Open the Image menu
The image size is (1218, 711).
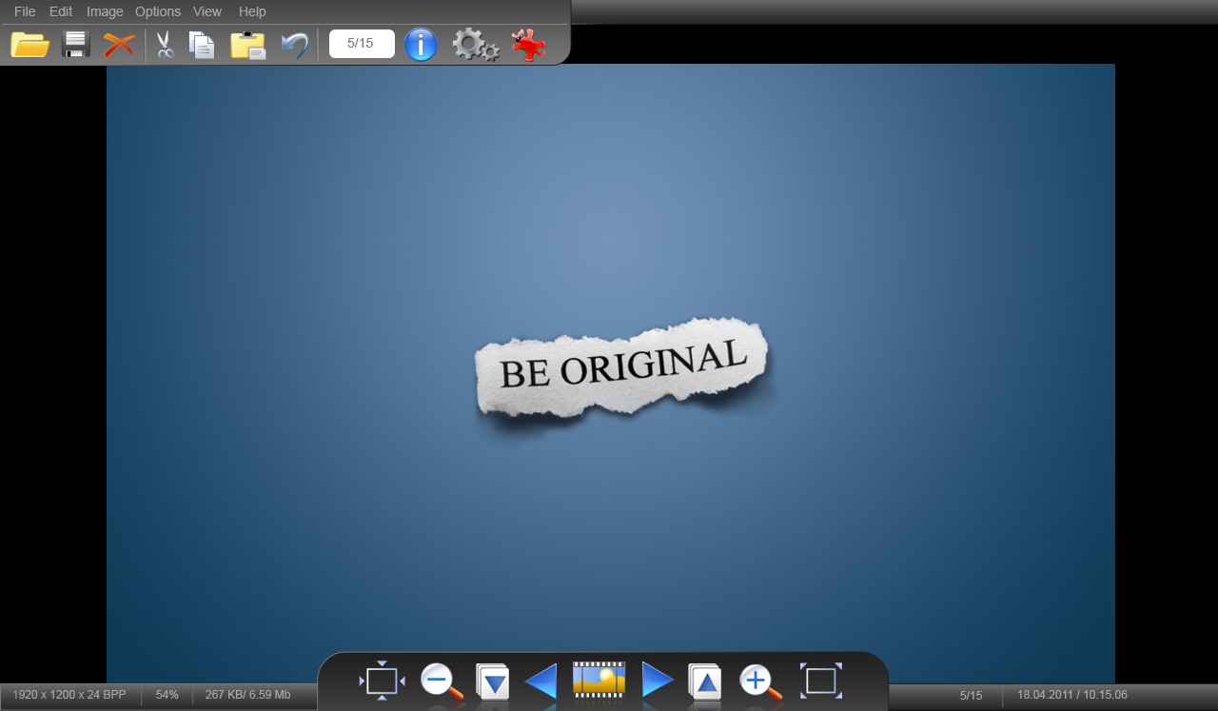coord(105,11)
